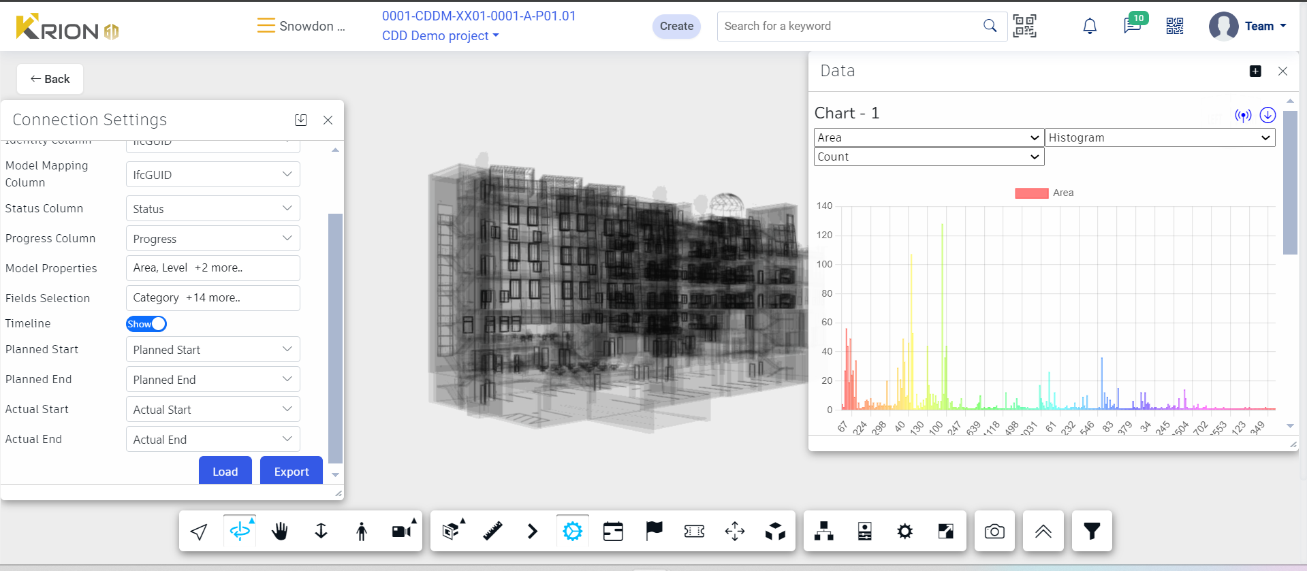
Task: Click the Load button
Action: click(225, 471)
